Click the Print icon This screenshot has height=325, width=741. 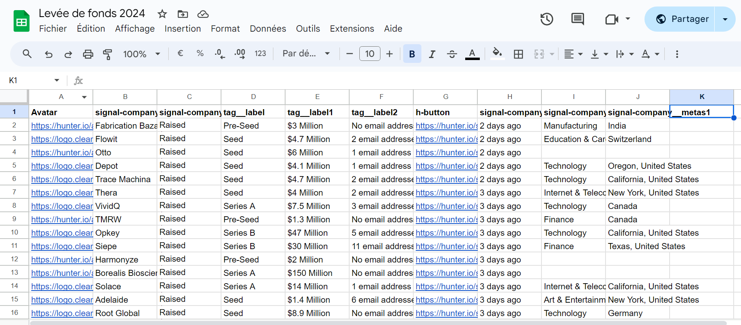[x=88, y=54]
